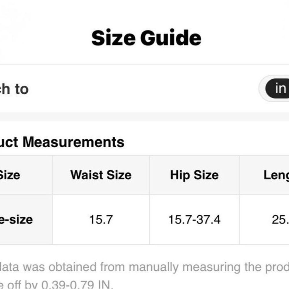Click the gray divider band above Product Measurements
Screen dimensions: 289x289
coord(144,116)
